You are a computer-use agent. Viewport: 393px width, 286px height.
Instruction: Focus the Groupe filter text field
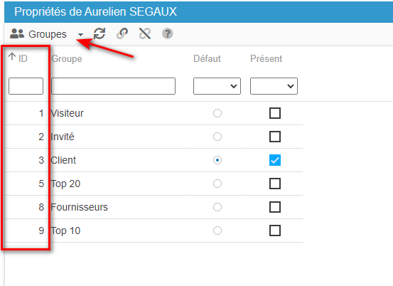point(113,86)
